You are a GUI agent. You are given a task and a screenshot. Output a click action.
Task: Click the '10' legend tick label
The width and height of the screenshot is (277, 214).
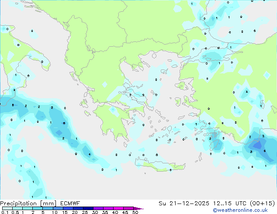(x=55, y=212)
